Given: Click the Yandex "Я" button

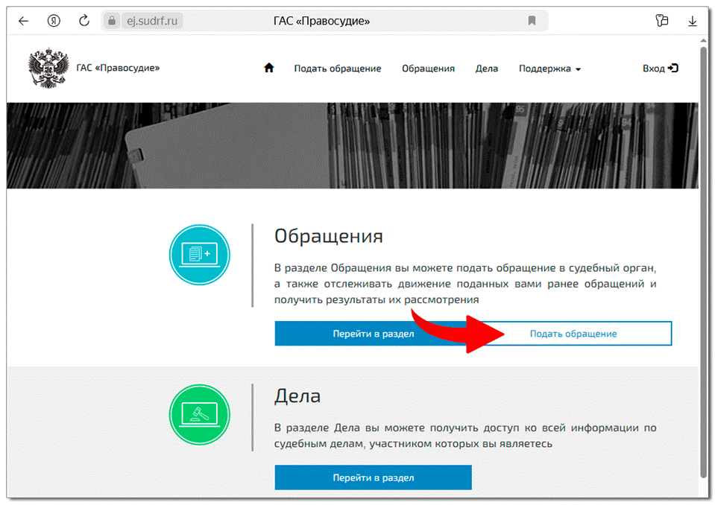Looking at the screenshot, I should click(x=54, y=21).
